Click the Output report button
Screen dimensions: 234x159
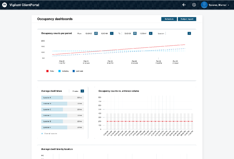click(x=187, y=19)
